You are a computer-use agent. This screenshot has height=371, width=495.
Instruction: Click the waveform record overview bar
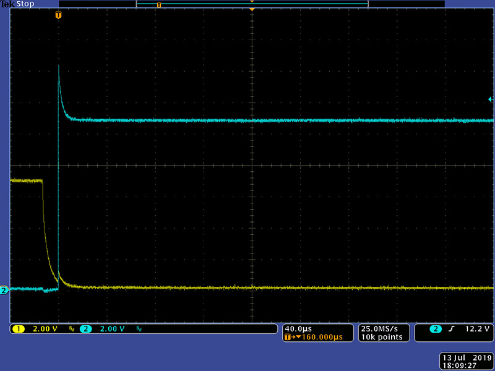pos(251,5)
